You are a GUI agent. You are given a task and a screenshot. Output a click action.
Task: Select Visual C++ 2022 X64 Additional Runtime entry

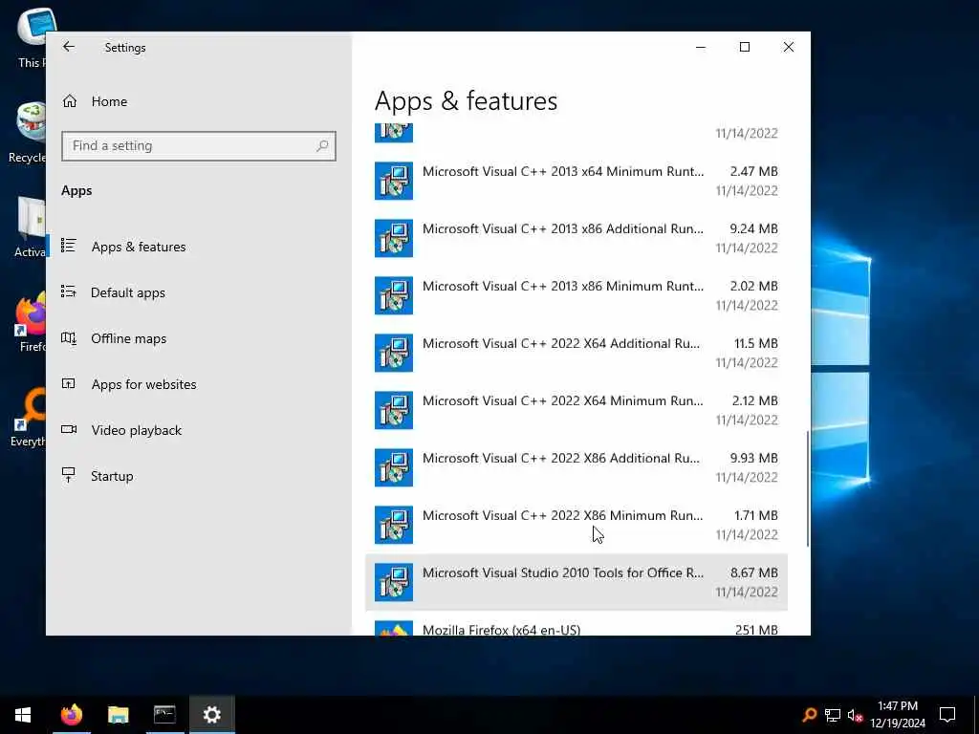point(577,354)
